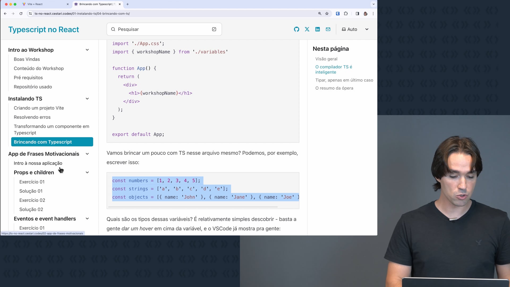Click the X (Twitter) icon in header
Viewport: 510px width, 287px height.
pos(307,29)
